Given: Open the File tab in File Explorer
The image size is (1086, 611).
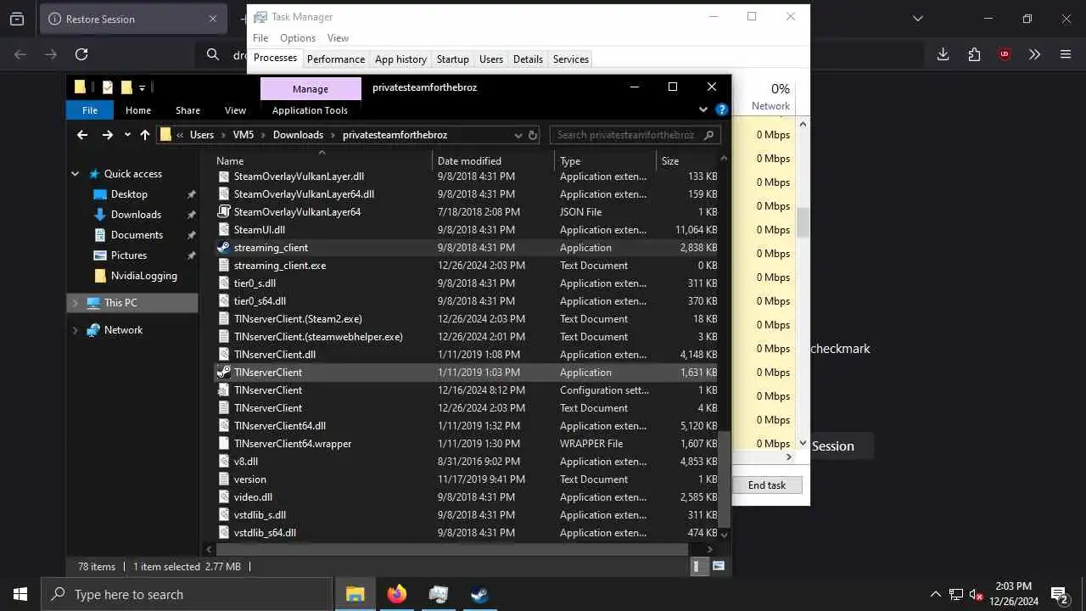Looking at the screenshot, I should [x=90, y=110].
